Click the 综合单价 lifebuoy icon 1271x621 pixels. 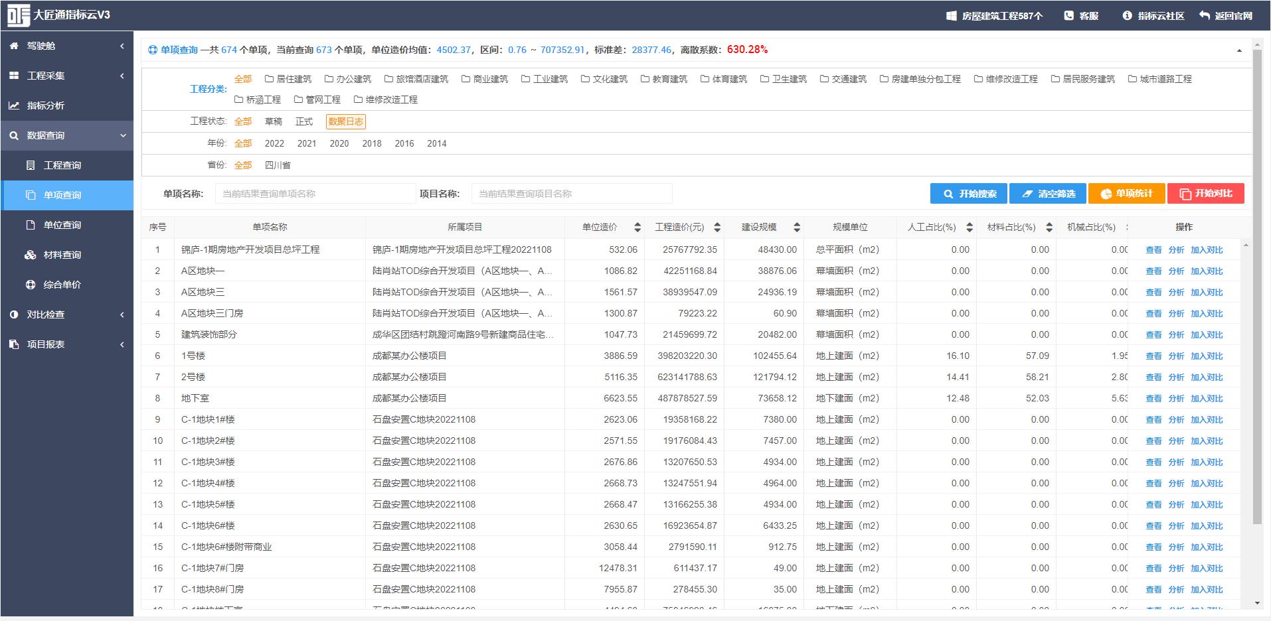[31, 285]
